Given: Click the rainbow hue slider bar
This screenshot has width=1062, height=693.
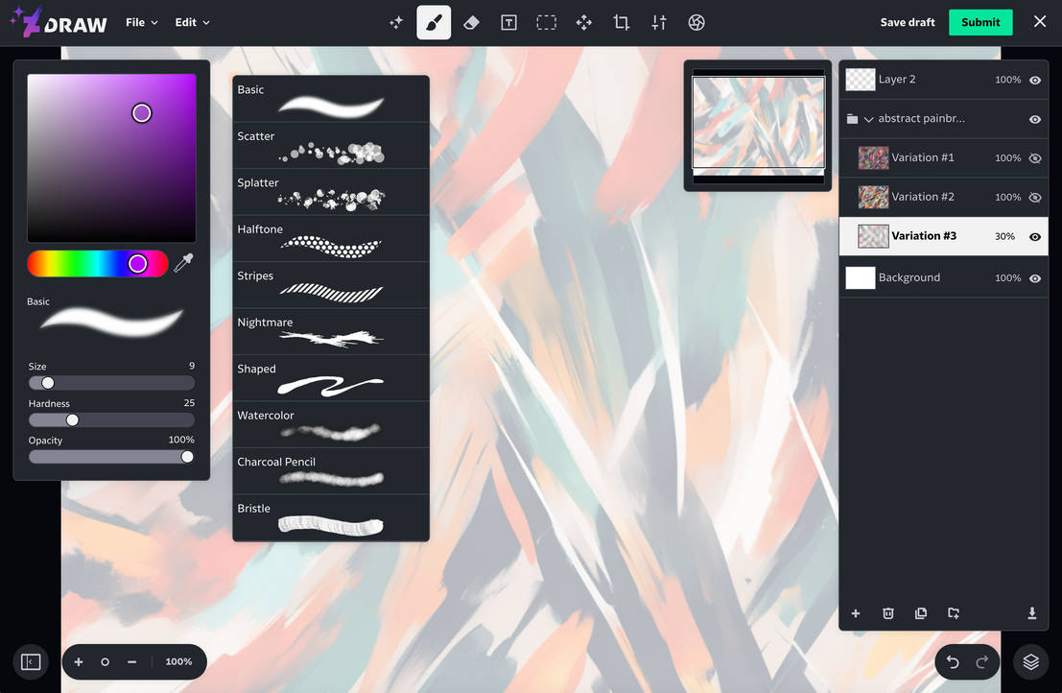Looking at the screenshot, I should click(98, 264).
